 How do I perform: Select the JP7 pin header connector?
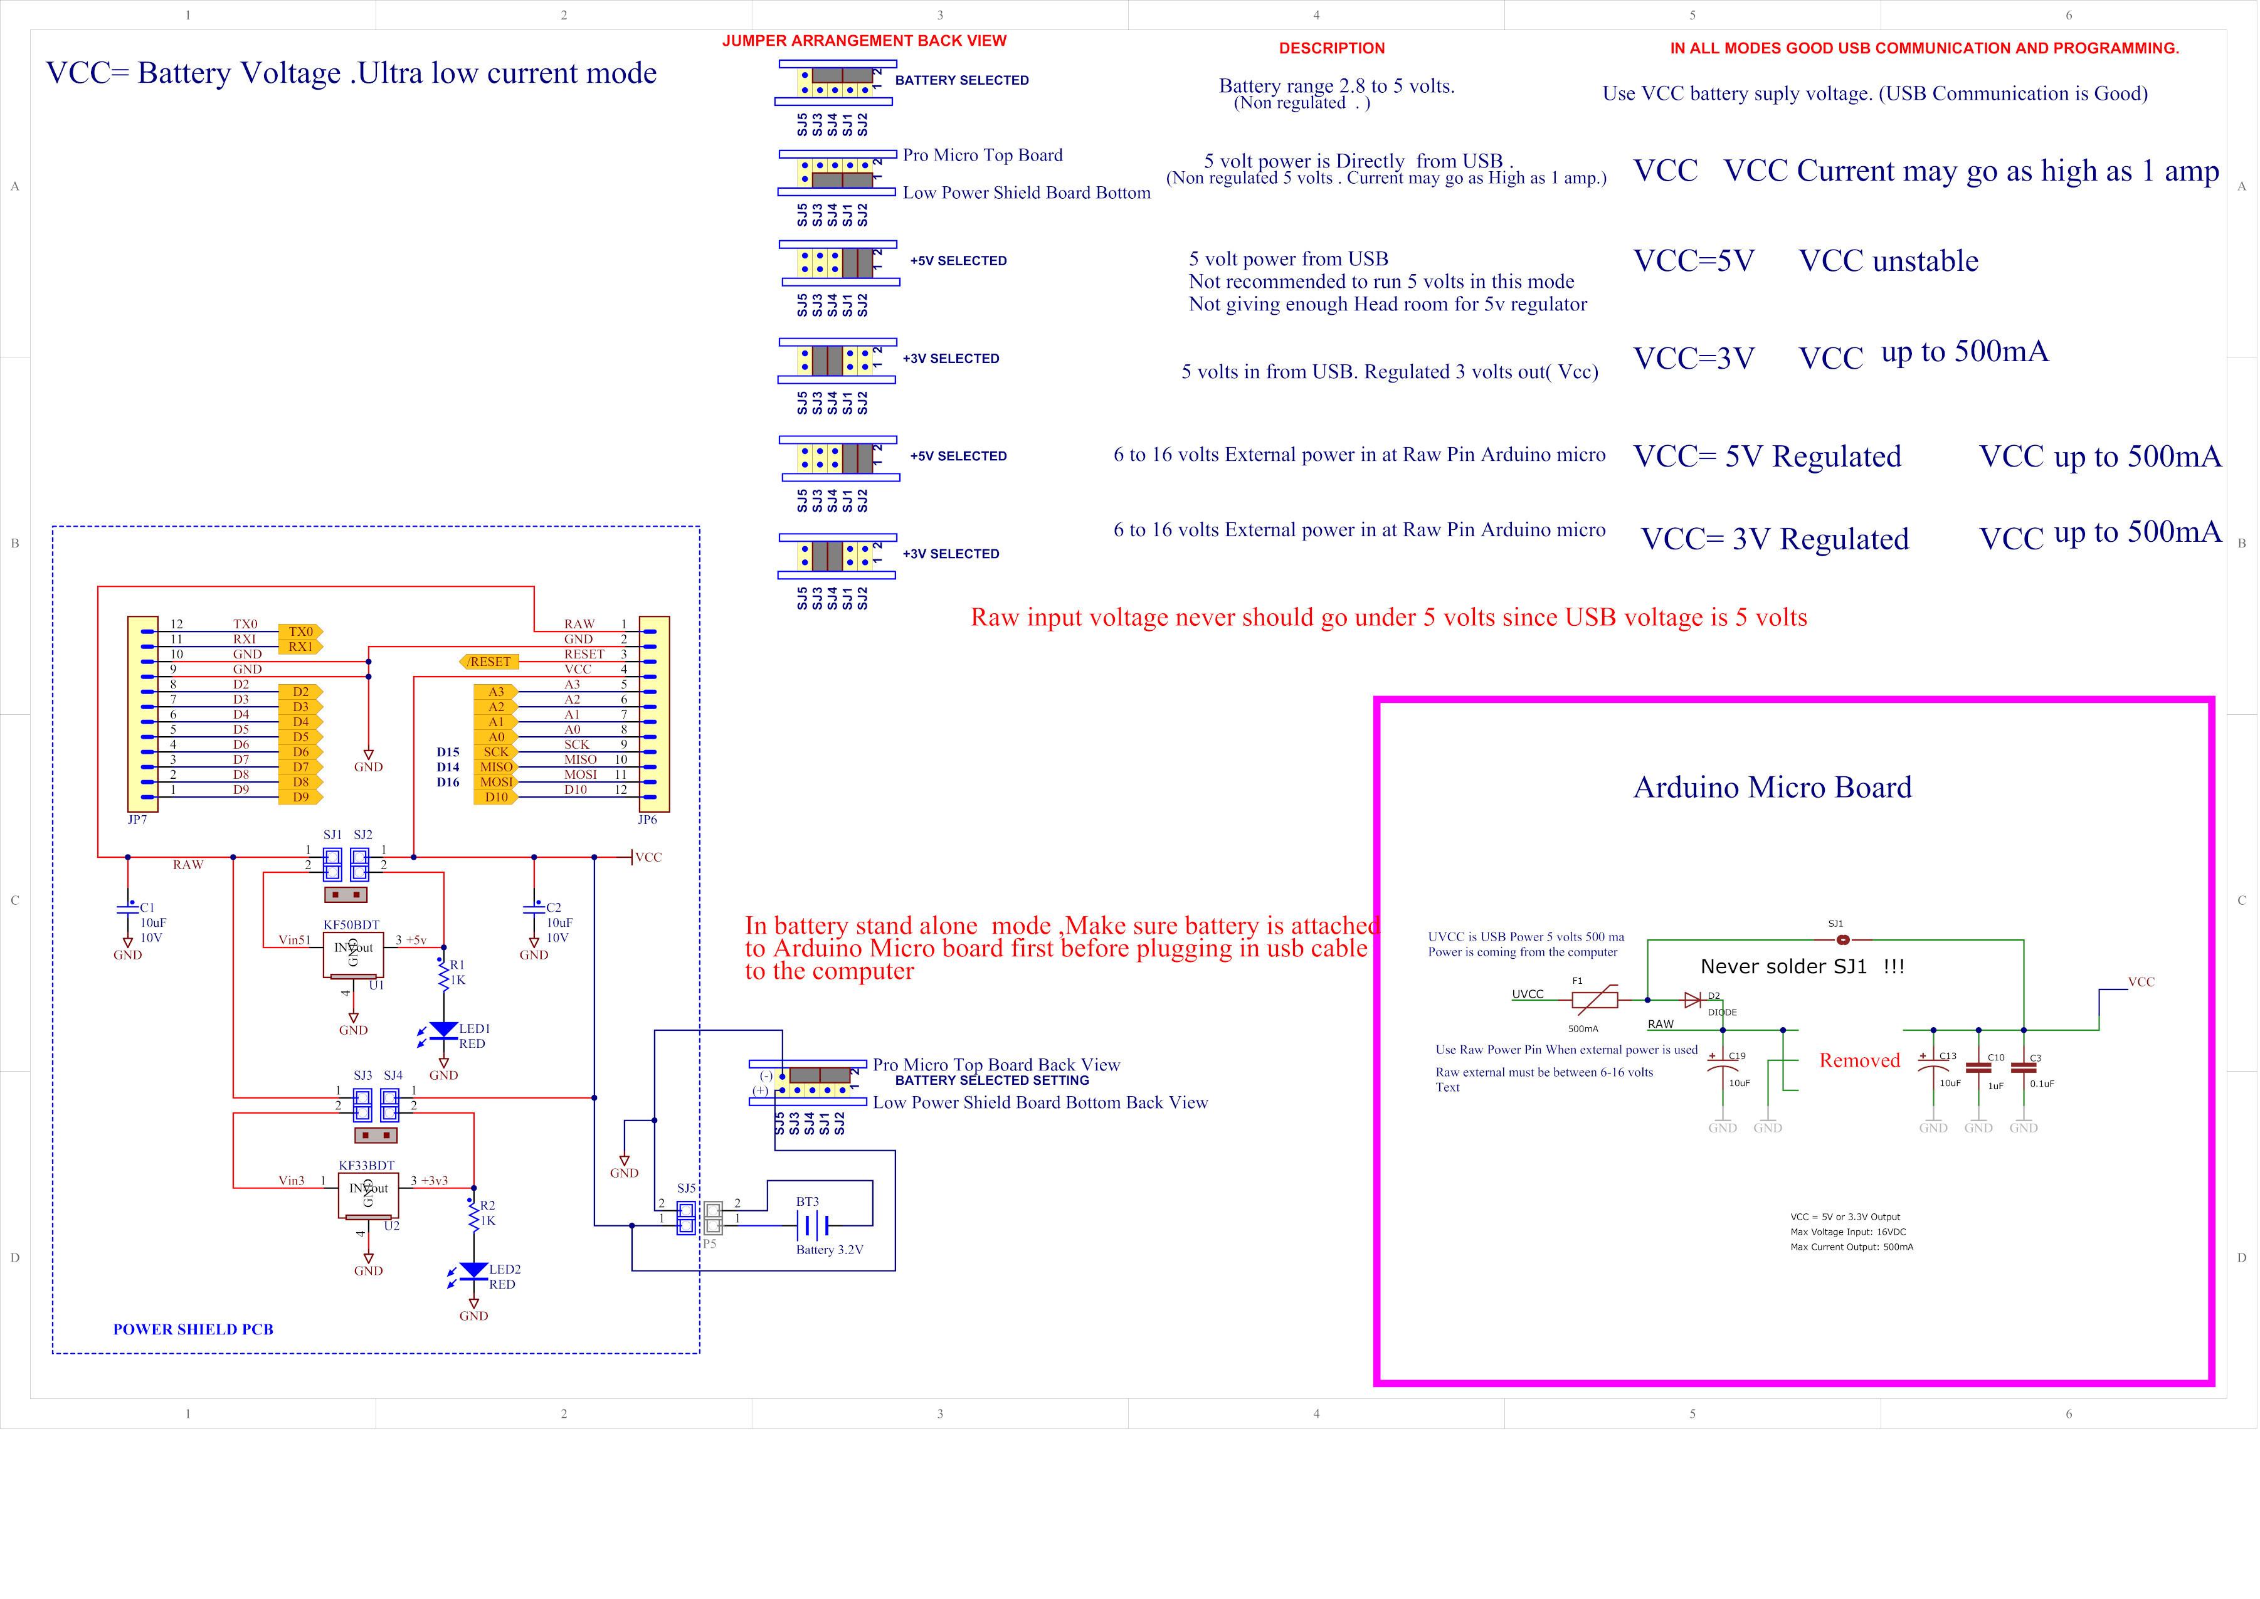click(x=143, y=714)
